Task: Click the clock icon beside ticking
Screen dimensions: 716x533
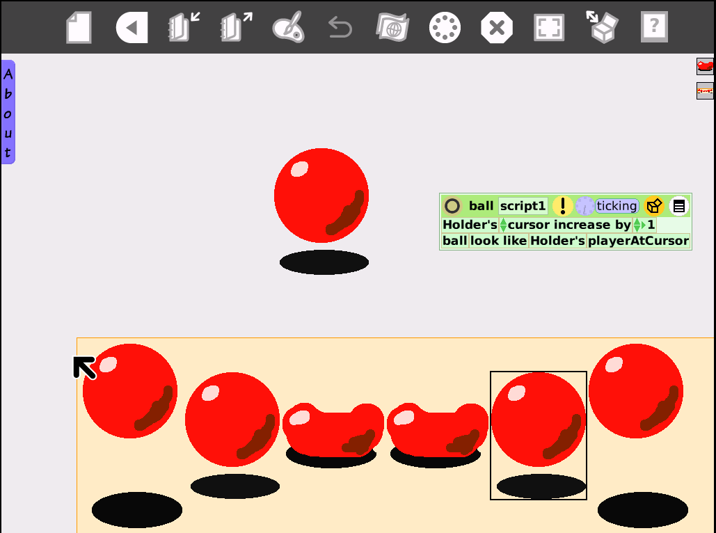Action: click(x=584, y=206)
